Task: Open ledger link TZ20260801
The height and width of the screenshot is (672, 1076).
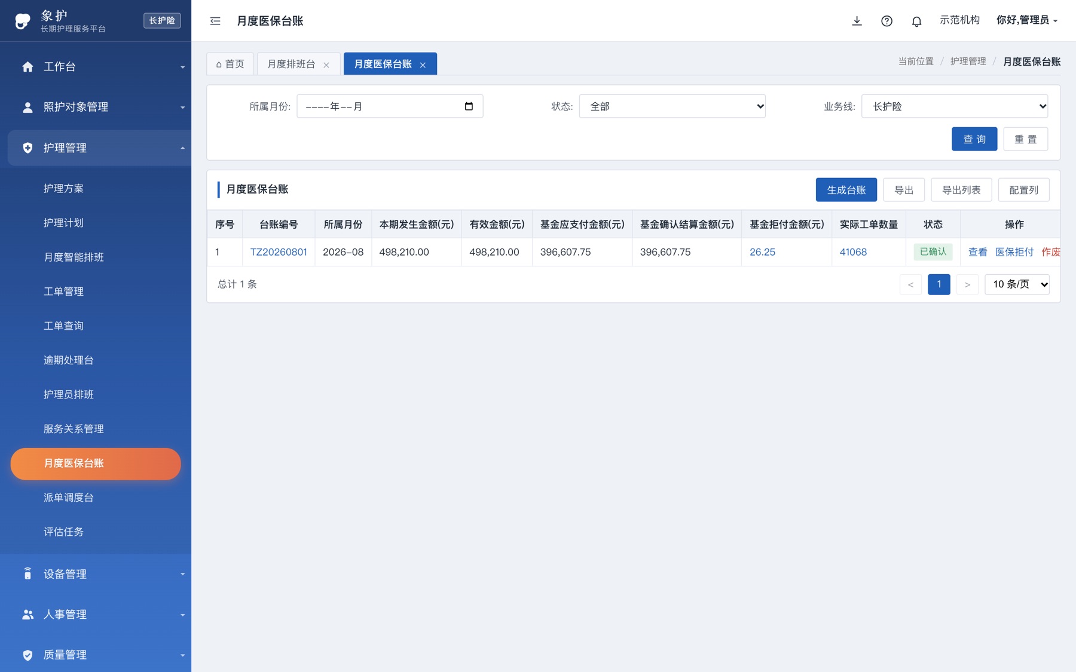Action: pyautogui.click(x=279, y=252)
